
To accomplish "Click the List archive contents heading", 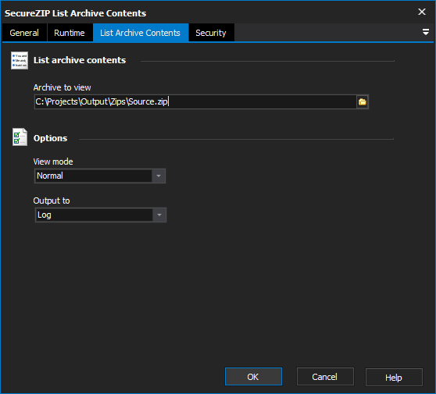I will pyautogui.click(x=80, y=60).
